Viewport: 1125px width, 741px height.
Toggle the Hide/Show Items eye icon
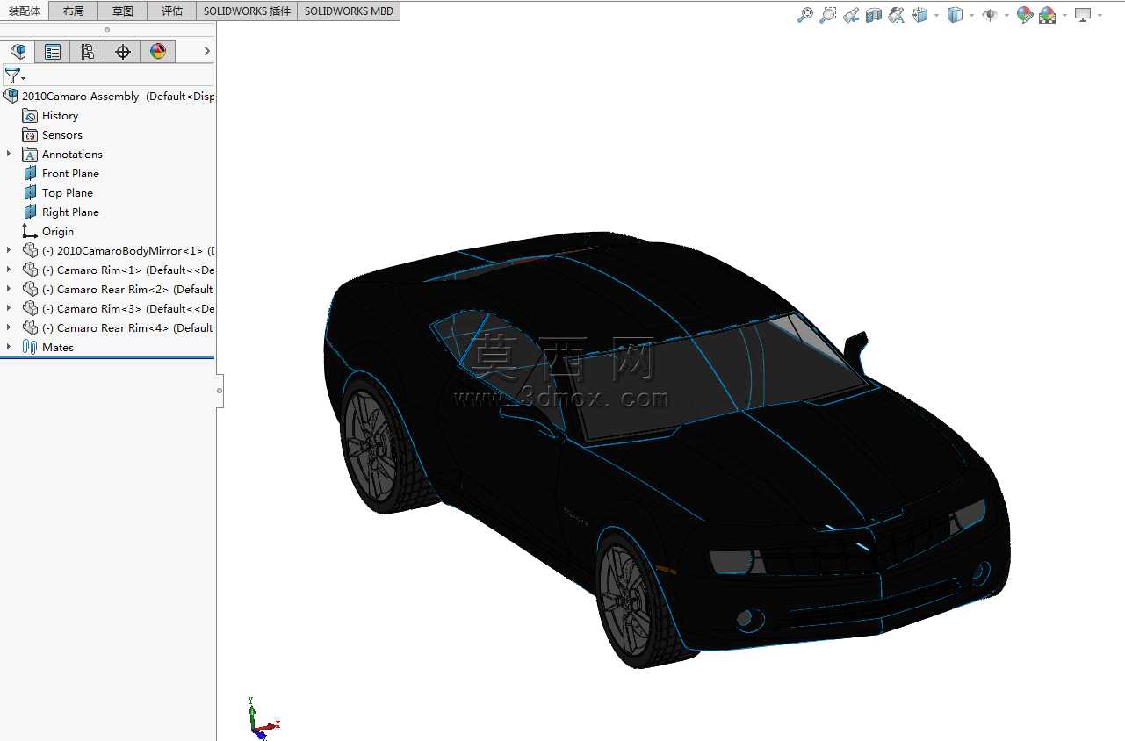[x=990, y=15]
